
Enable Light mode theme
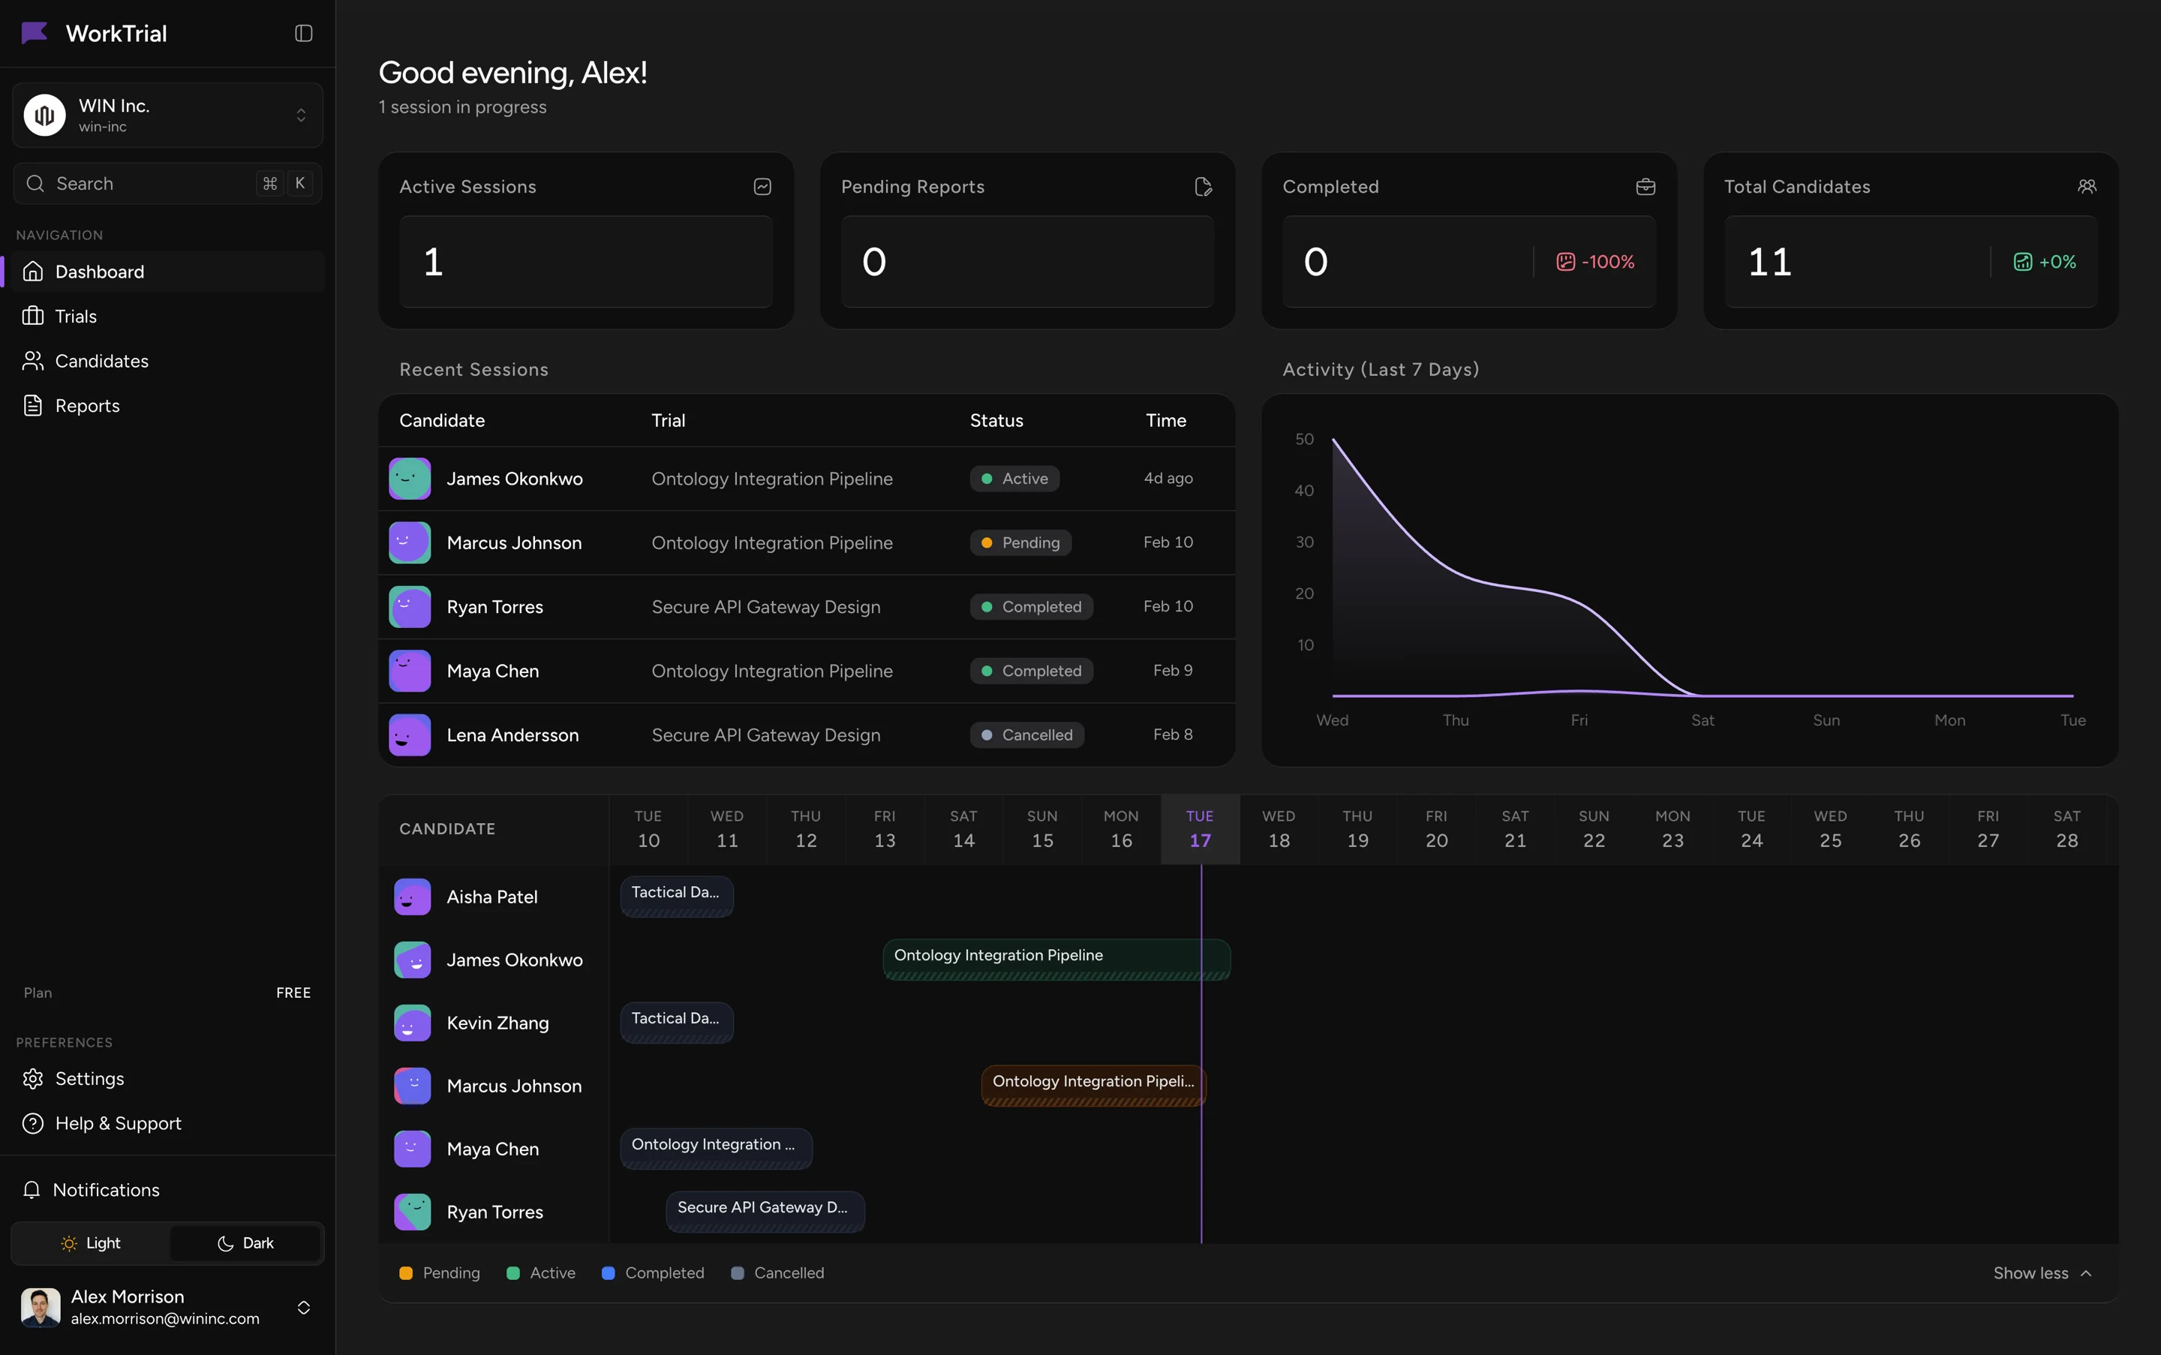click(92, 1243)
